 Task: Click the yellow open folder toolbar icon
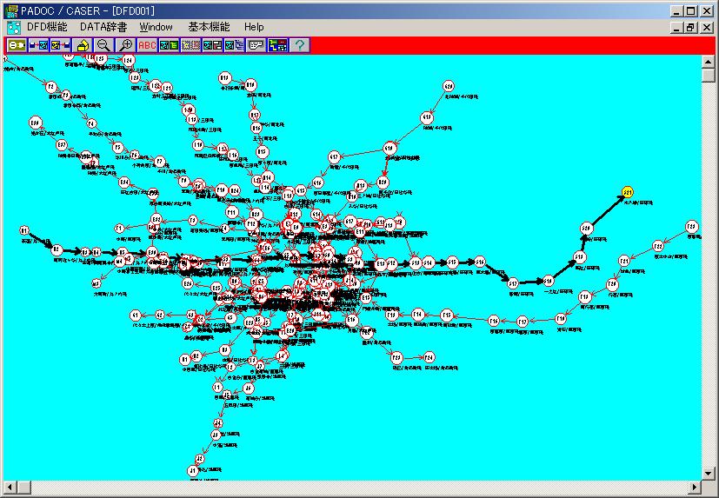83,45
